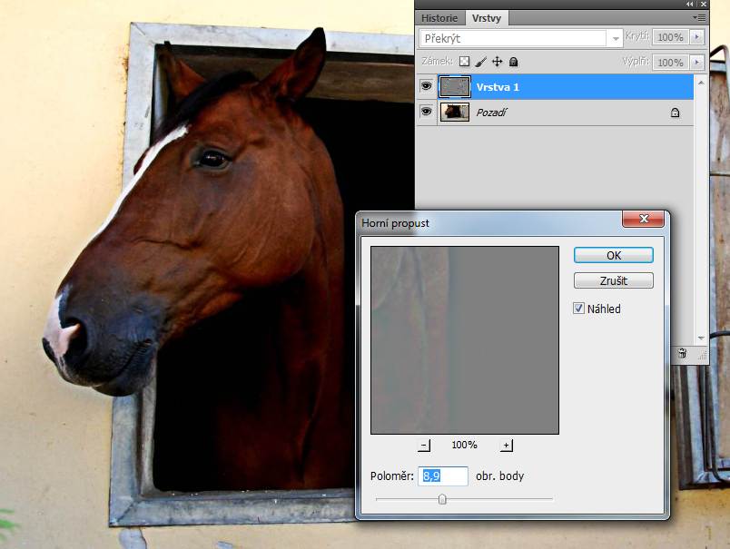Open the Překrýt blend mode dropdown

(521, 38)
